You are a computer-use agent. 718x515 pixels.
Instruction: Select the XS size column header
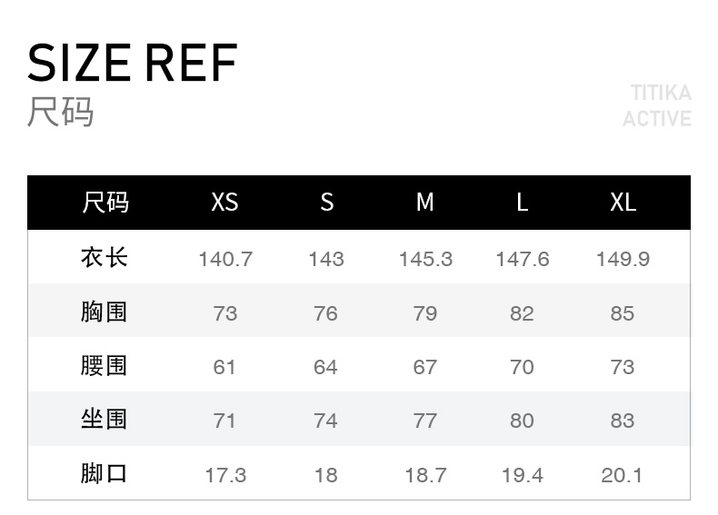(224, 202)
